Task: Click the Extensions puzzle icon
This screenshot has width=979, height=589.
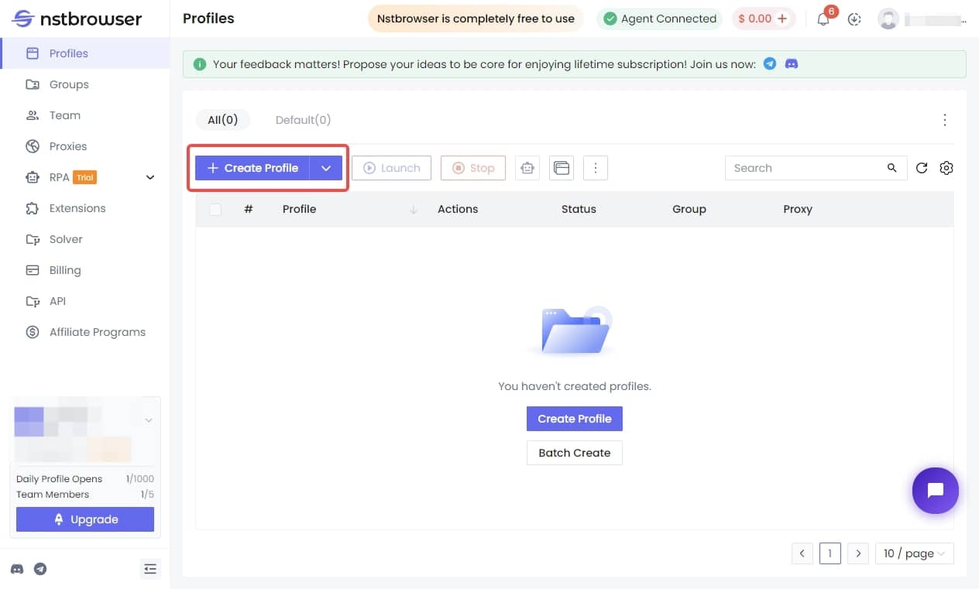Action: click(x=33, y=208)
